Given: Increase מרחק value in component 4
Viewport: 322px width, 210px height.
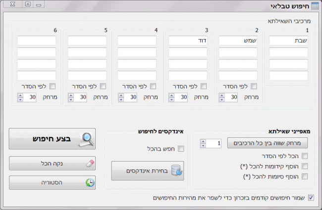Looking at the screenshot, I should pos(121,95).
